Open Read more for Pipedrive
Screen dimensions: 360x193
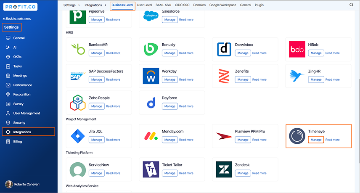click(x=113, y=20)
